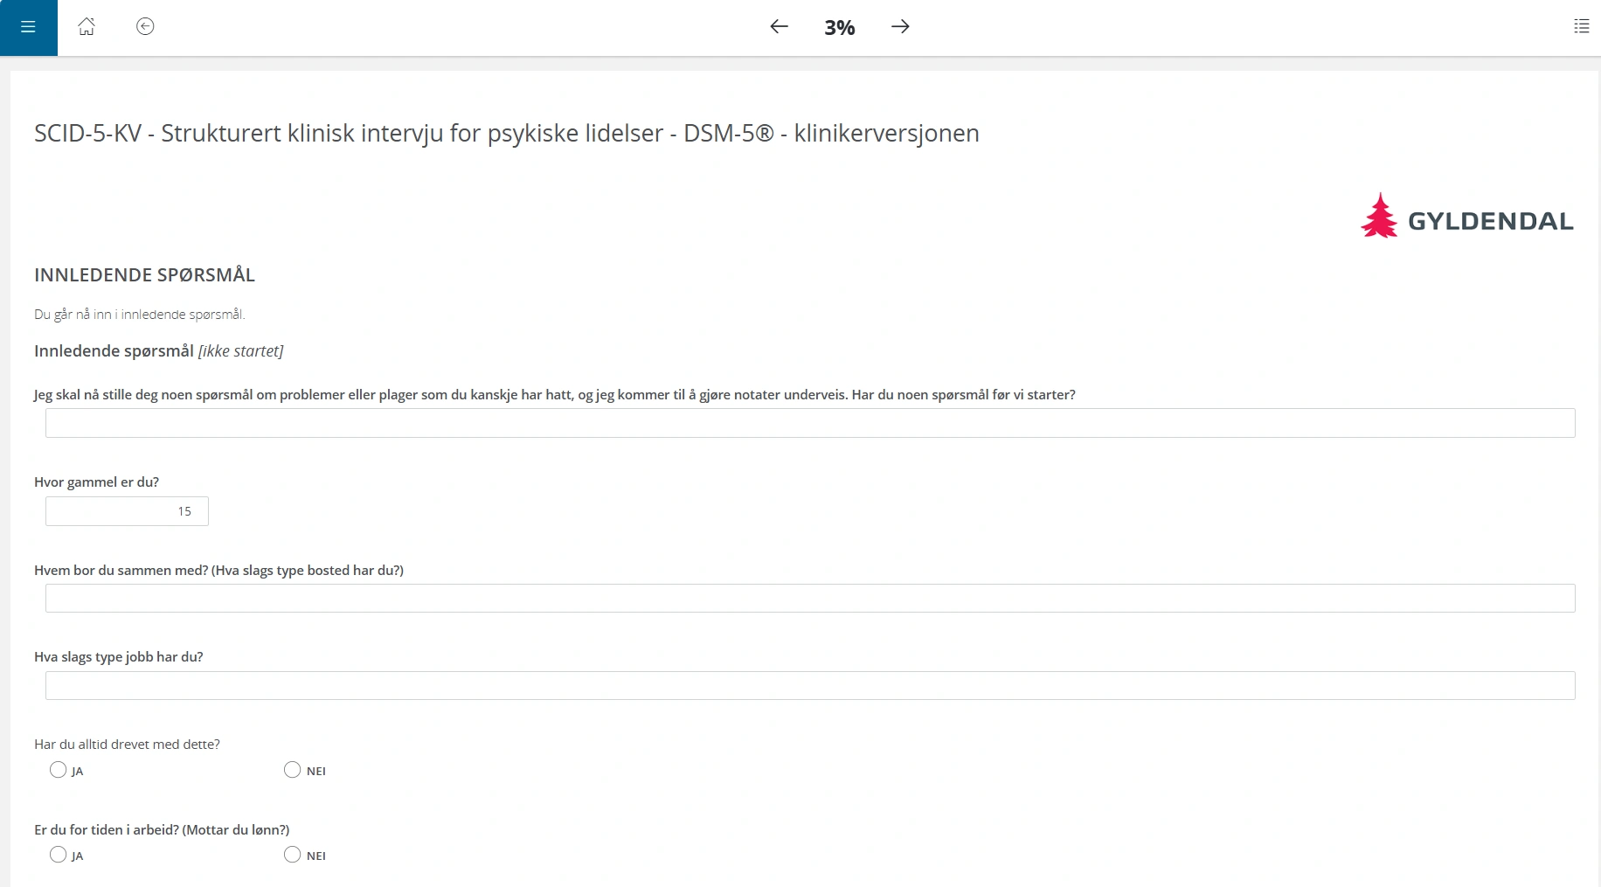1601x887 pixels.
Task: Open the hamburger menu in the top bar
Action: coord(28,27)
